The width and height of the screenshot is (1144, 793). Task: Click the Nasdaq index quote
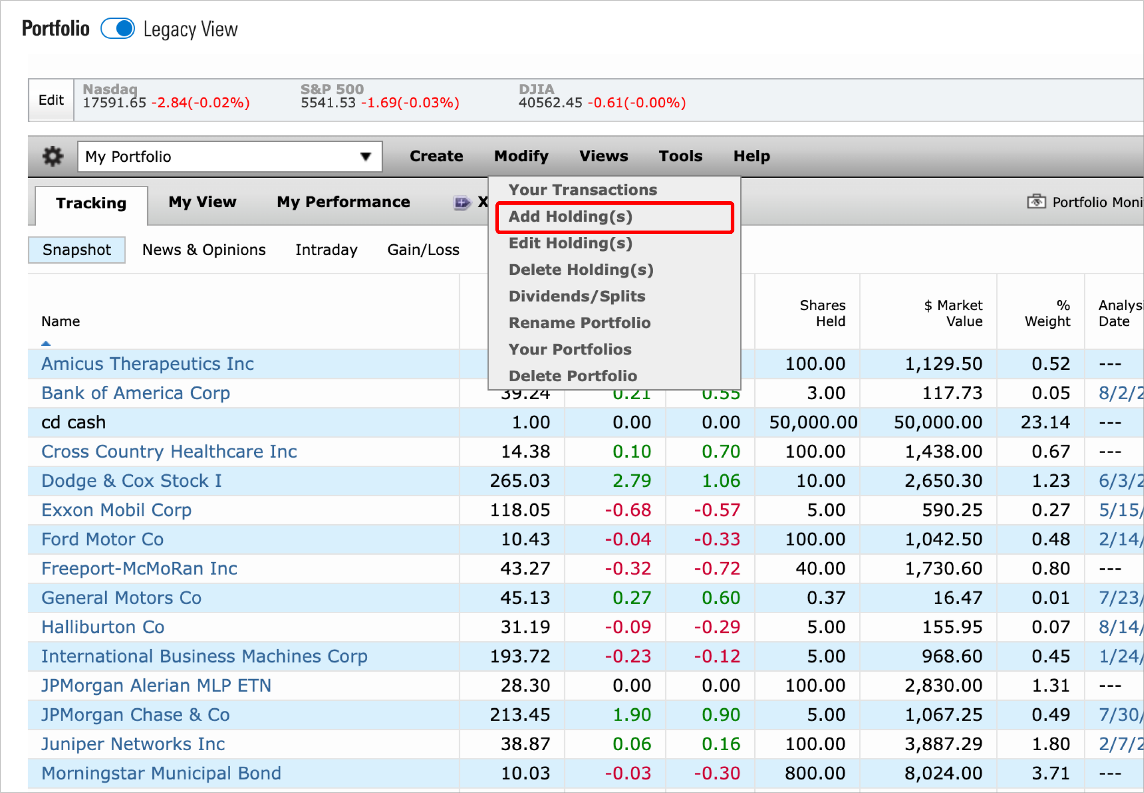tap(166, 96)
